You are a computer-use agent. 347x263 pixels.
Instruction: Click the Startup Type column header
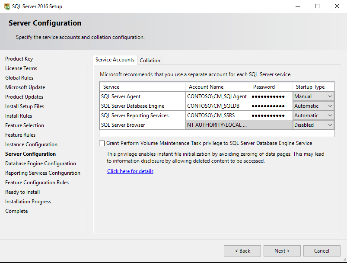point(313,87)
